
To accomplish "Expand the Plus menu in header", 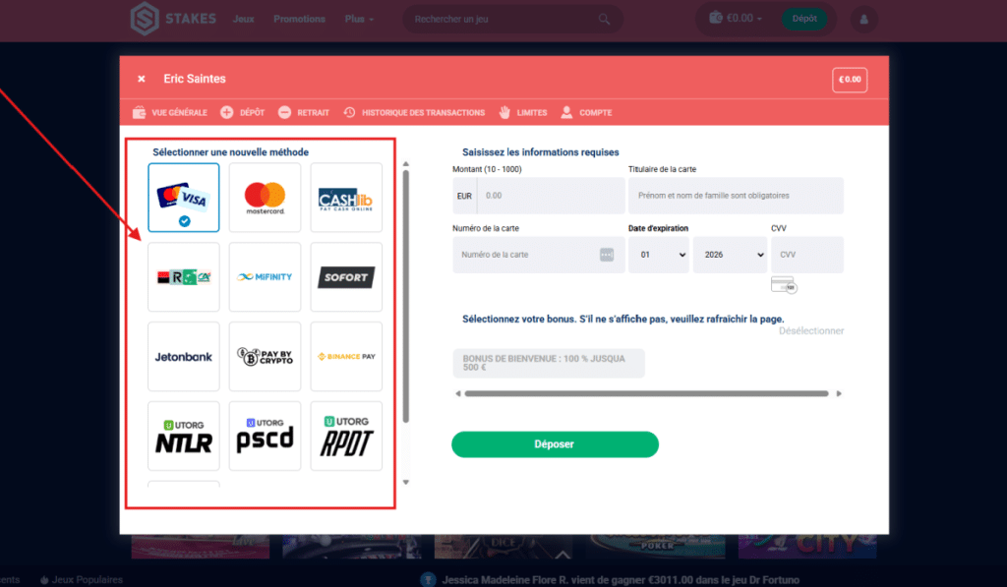I will (359, 19).
